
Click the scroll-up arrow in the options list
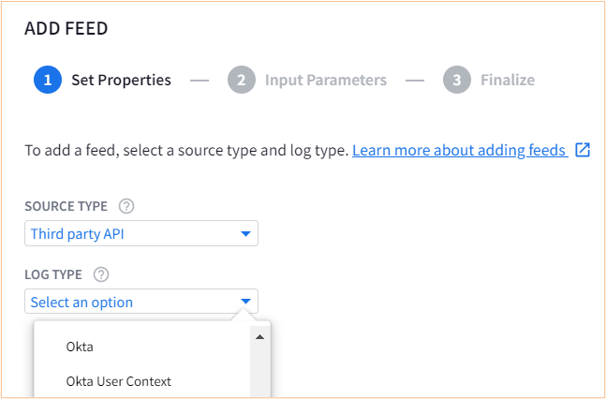[x=259, y=337]
